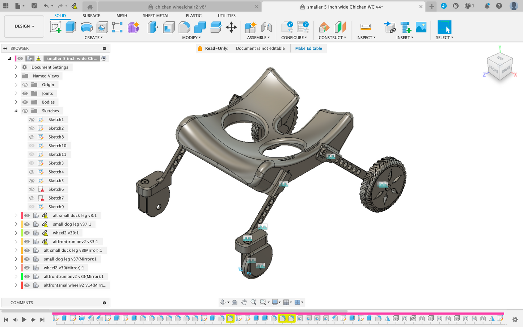The height and width of the screenshot is (327, 523).
Task: Collapse the Sketches folder
Action: [16, 111]
